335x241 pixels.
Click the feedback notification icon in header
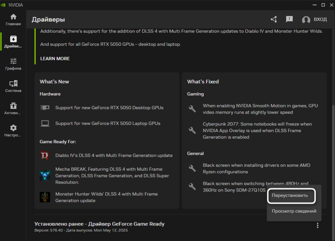coord(289,19)
